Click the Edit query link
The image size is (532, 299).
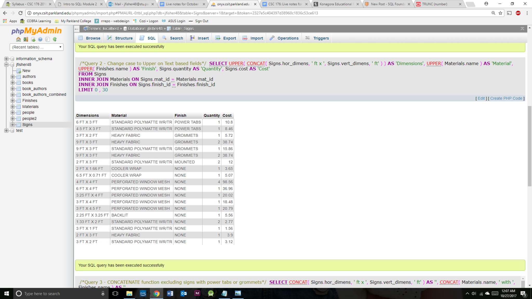click(x=481, y=98)
